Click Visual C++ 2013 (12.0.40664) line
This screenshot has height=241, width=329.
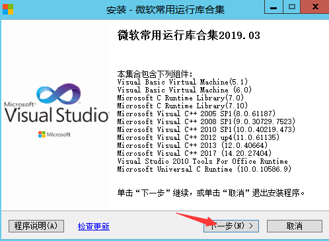click(x=192, y=145)
